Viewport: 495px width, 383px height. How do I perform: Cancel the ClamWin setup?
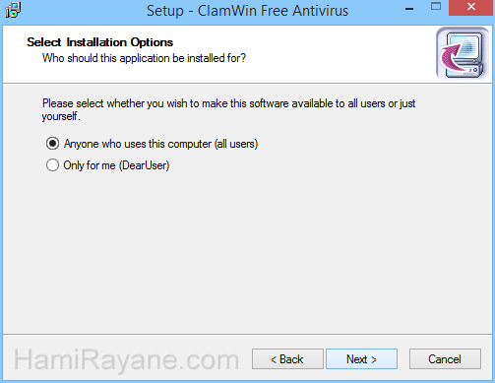445,358
